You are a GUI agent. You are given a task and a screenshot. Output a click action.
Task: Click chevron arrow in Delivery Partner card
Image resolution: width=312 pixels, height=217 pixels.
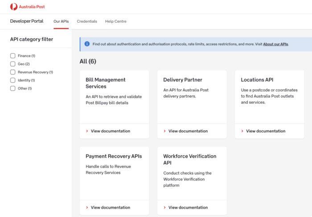coord(164,131)
